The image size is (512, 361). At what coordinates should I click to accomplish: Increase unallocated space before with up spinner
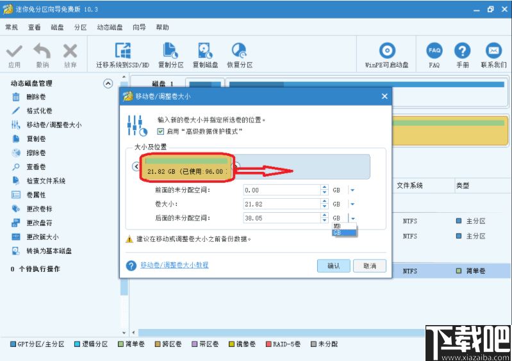pos(324,187)
